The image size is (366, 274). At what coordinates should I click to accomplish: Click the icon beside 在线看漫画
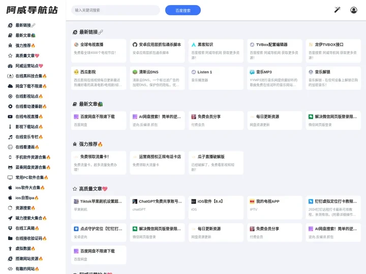click(10, 147)
